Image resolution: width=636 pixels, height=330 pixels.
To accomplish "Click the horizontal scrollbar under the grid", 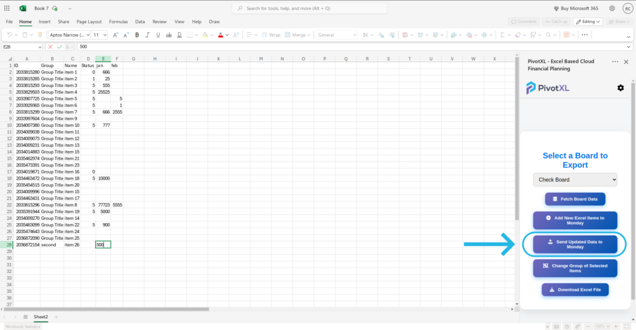I will 106,309.
